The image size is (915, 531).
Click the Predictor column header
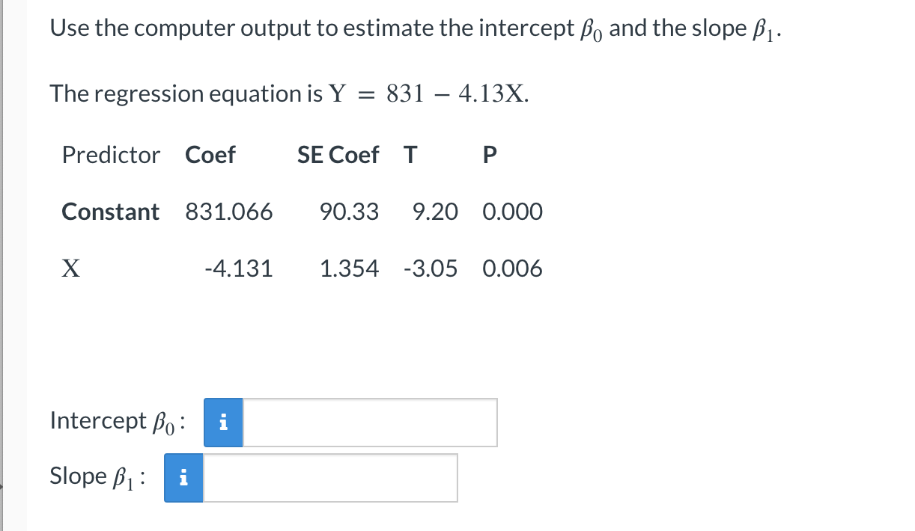click(x=111, y=155)
